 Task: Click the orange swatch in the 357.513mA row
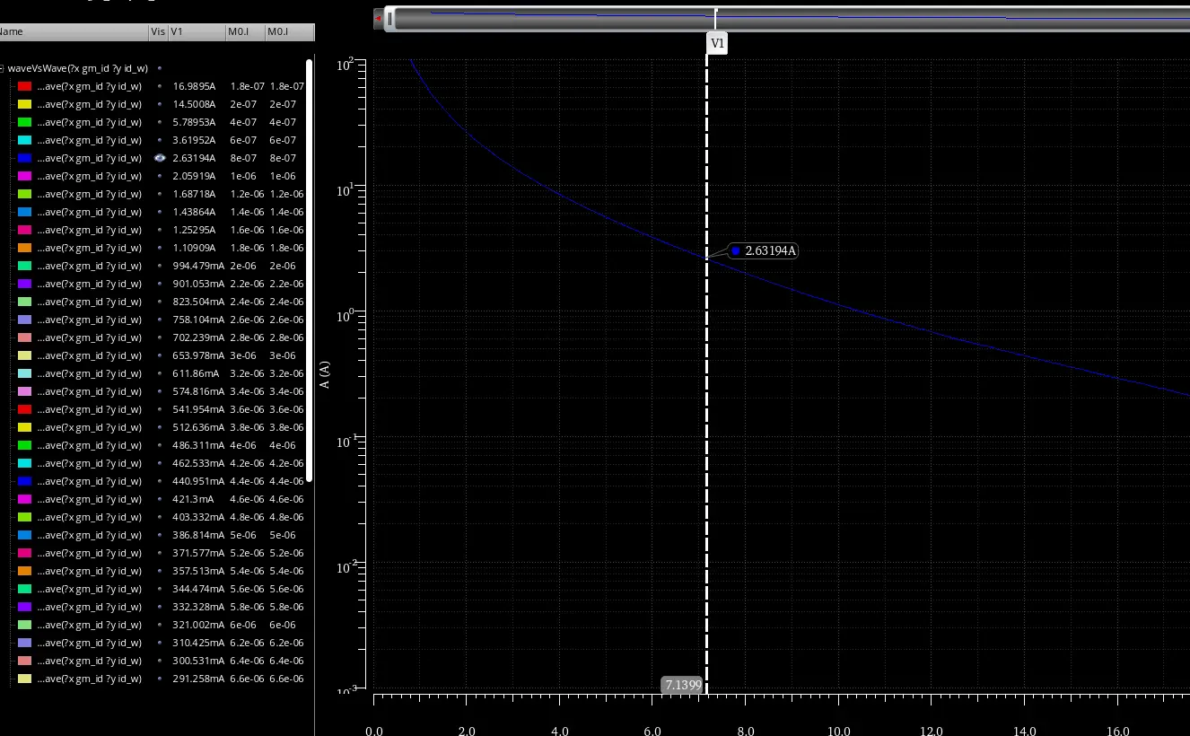tap(25, 571)
